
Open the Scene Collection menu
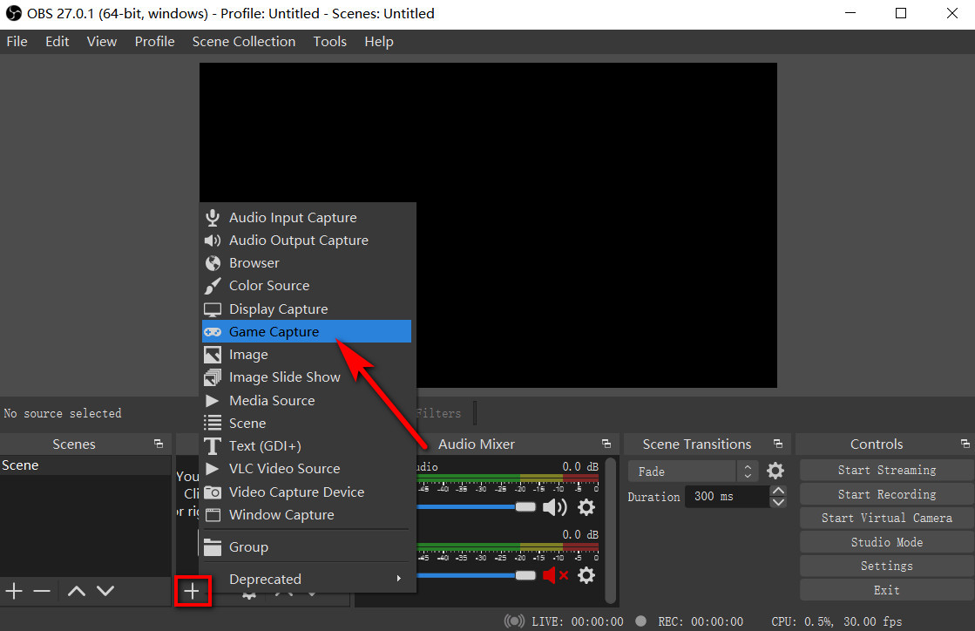click(x=244, y=42)
